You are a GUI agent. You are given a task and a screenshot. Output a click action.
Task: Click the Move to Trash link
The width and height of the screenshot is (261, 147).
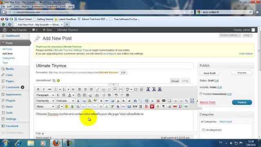pos(208,102)
